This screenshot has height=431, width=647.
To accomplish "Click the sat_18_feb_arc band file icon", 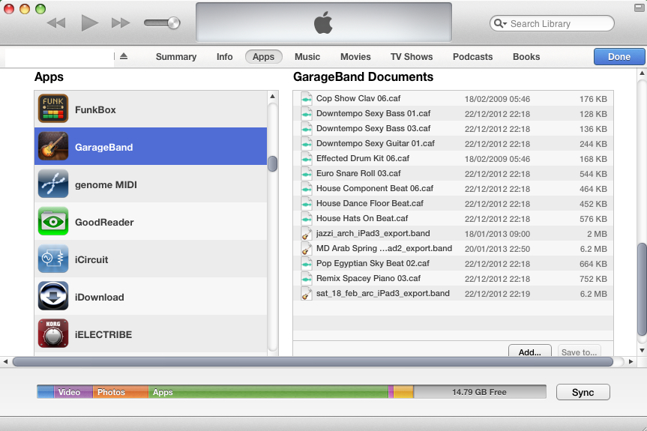I will (x=306, y=294).
